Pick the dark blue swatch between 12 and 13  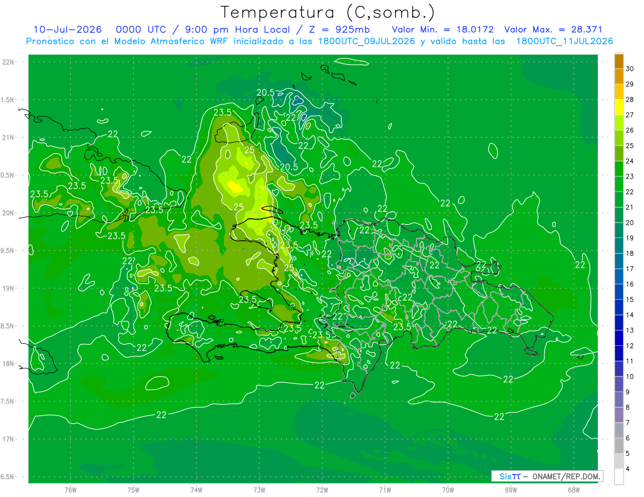pos(619,338)
